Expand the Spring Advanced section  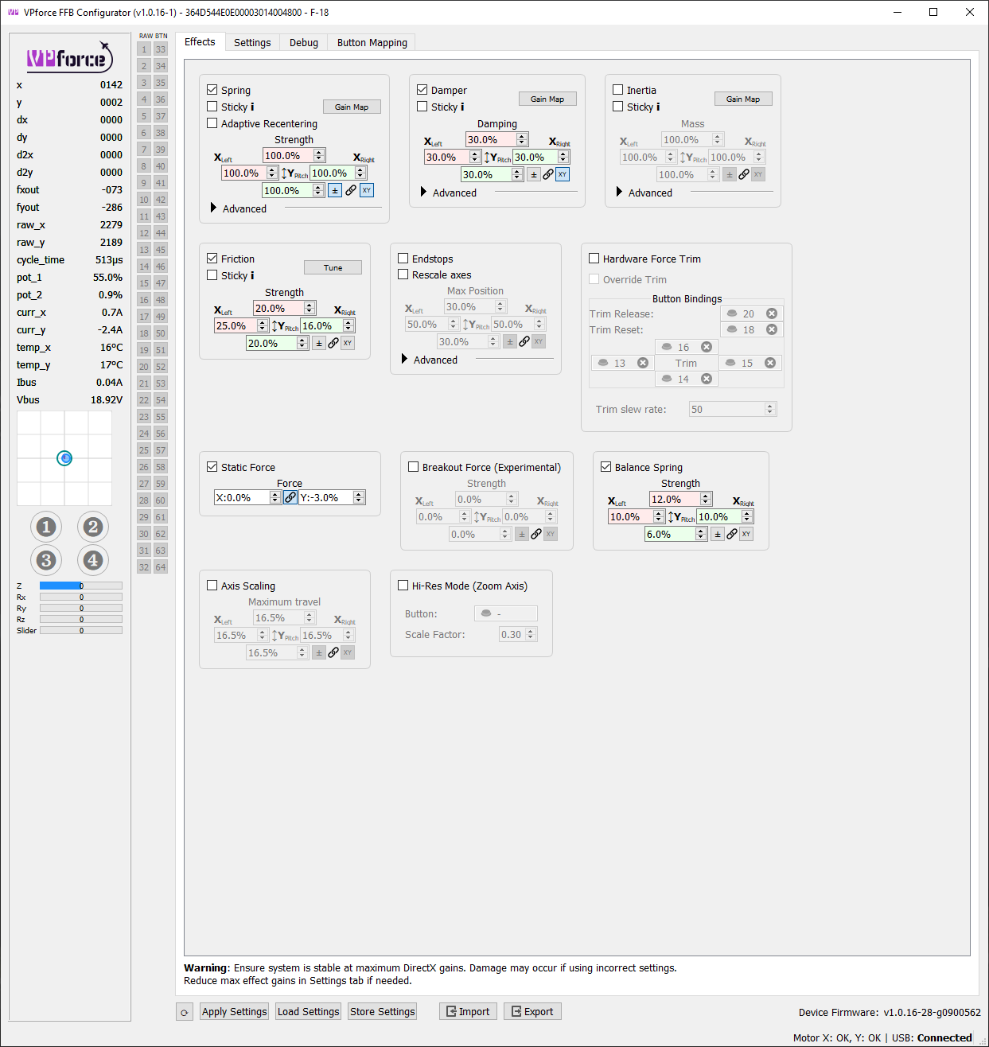coord(213,208)
